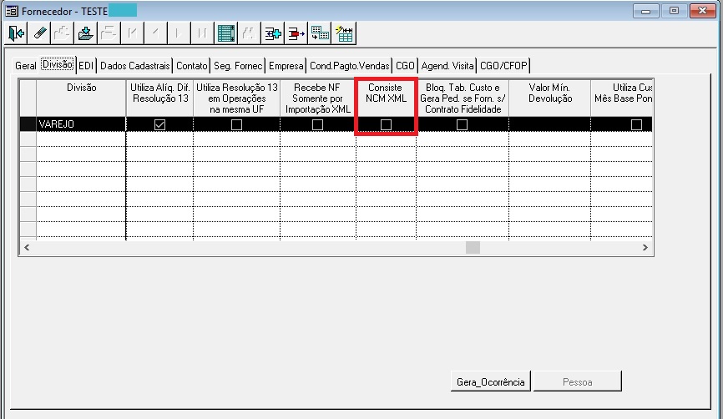Click the greyed-out icon right of save
723x419 pixels.
(x=109, y=33)
